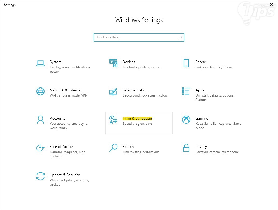The width and height of the screenshot is (278, 210).
Task: Select the Phone icon
Action: pos(186,63)
